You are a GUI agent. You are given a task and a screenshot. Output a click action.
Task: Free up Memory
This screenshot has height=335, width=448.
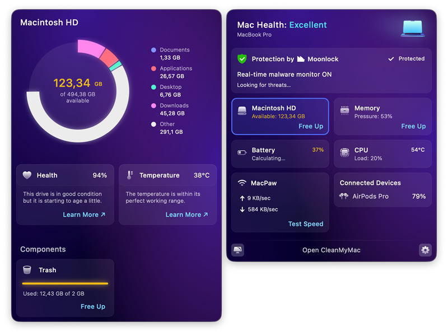point(413,127)
